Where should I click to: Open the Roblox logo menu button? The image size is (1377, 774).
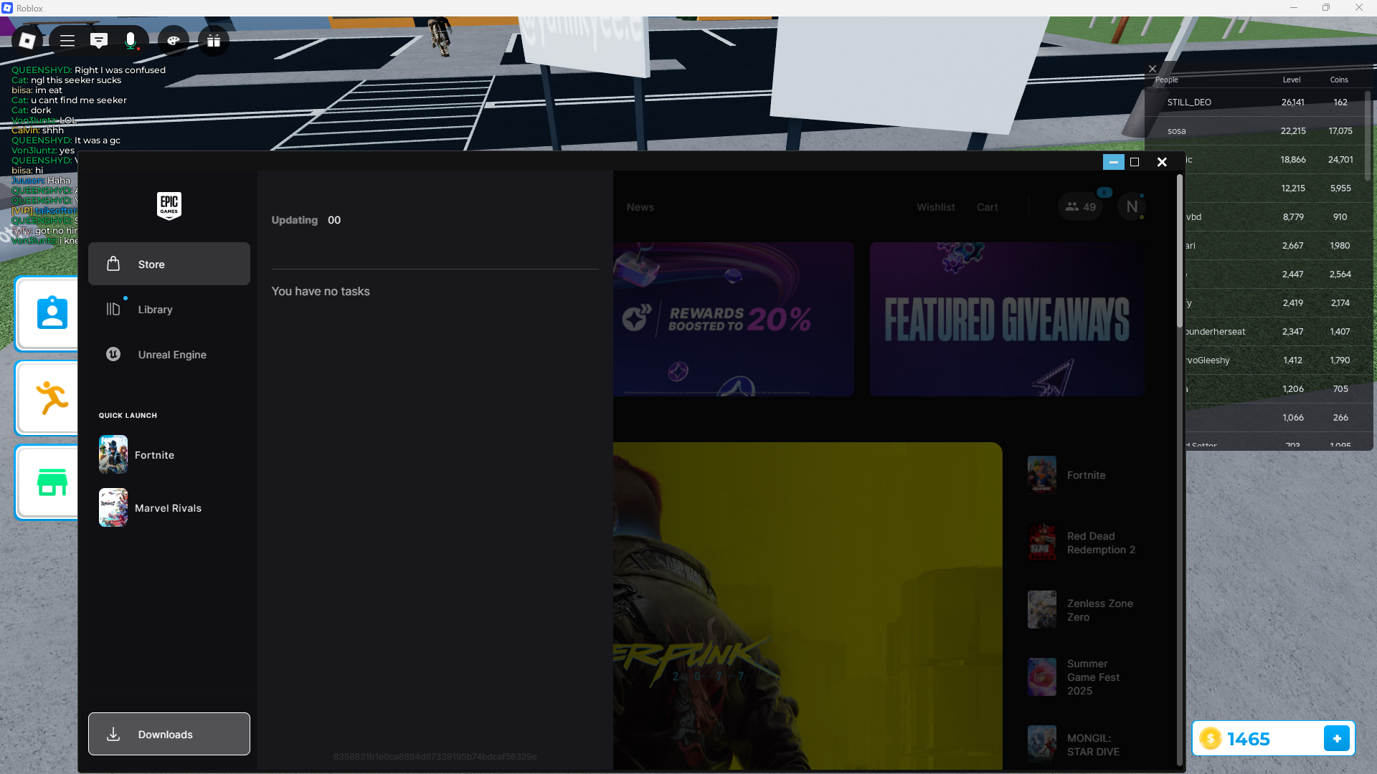click(x=27, y=41)
